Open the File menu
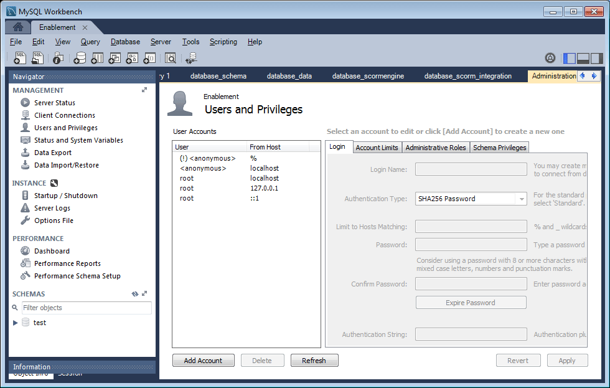610x388 pixels. coord(16,42)
